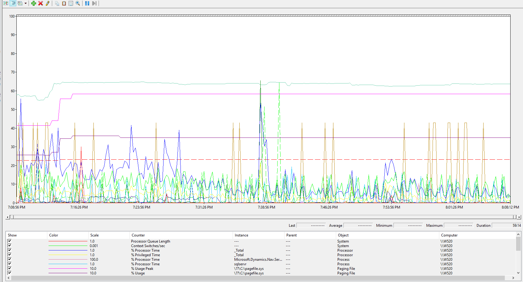The image size is (523, 282).
Task: Delete selected counter with the red X
Action: coord(41,3)
